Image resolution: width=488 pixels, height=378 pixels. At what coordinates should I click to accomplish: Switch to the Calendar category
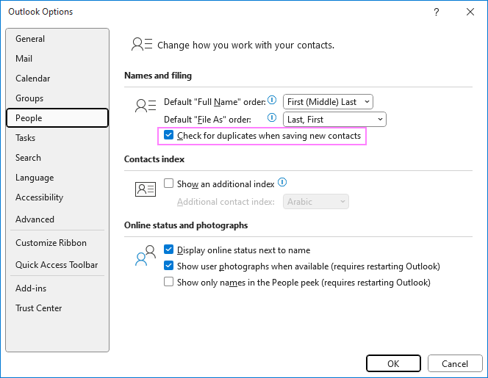57,79
